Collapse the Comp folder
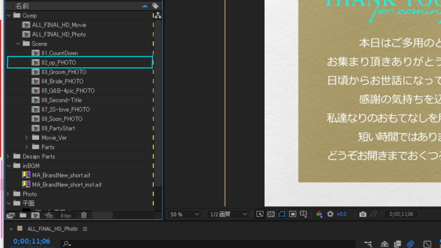 (8, 15)
